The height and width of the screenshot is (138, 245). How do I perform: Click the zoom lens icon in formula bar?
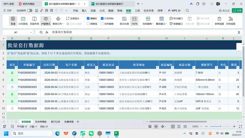41,32
